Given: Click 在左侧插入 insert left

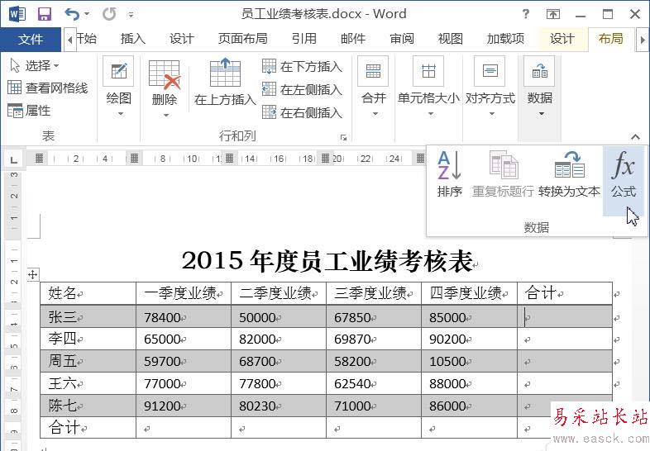Looking at the screenshot, I should [302, 89].
